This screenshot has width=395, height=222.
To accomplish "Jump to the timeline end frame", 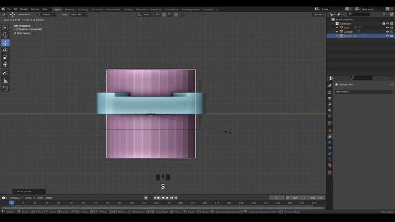I will [176, 198].
